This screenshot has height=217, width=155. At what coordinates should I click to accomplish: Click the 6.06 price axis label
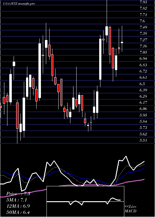click(x=144, y=109)
